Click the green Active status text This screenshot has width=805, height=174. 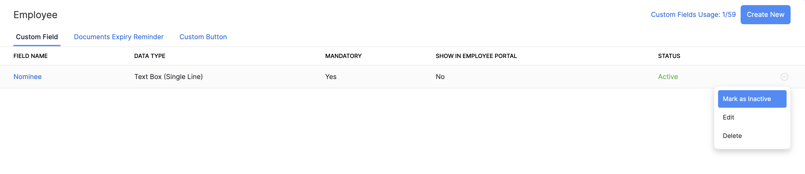pyautogui.click(x=668, y=77)
